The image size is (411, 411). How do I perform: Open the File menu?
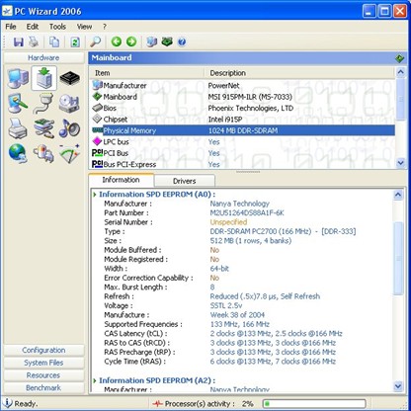[x=11, y=27]
